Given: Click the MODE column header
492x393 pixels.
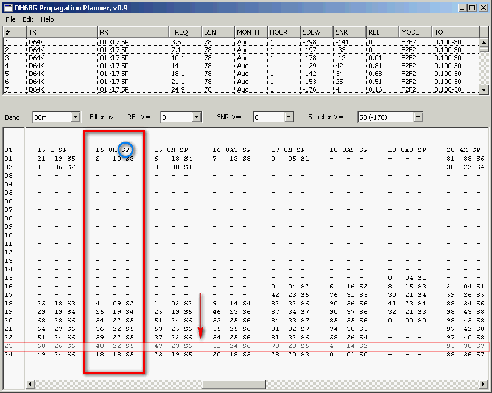Looking at the screenshot, I should coord(416,32).
